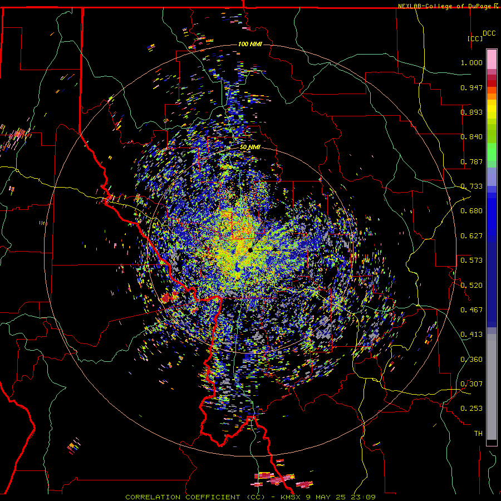Click the Correlation Coefficient KMSX caption
The height and width of the screenshot is (501, 501).
click(250, 497)
